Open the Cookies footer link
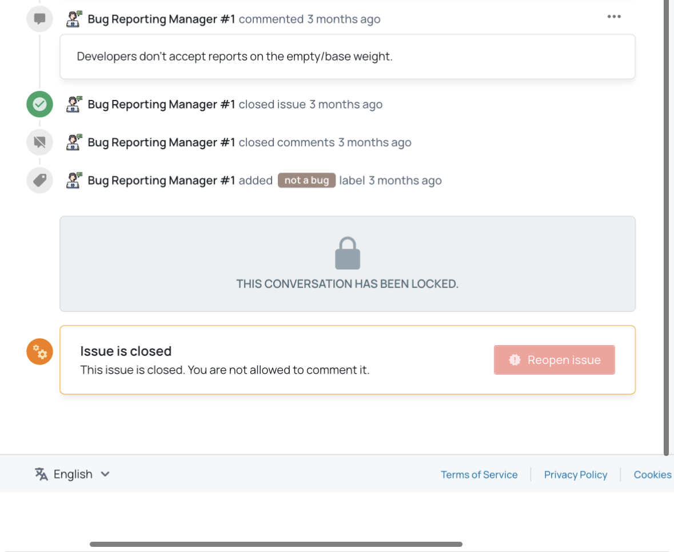This screenshot has height=552, width=674. click(x=652, y=475)
